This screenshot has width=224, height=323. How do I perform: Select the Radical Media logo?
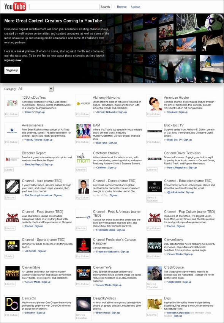pos(155,186)
